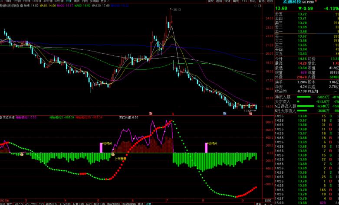The height and width of the screenshot is (205, 339).
Task: Click the 25.13 high price label
Action: point(177,10)
